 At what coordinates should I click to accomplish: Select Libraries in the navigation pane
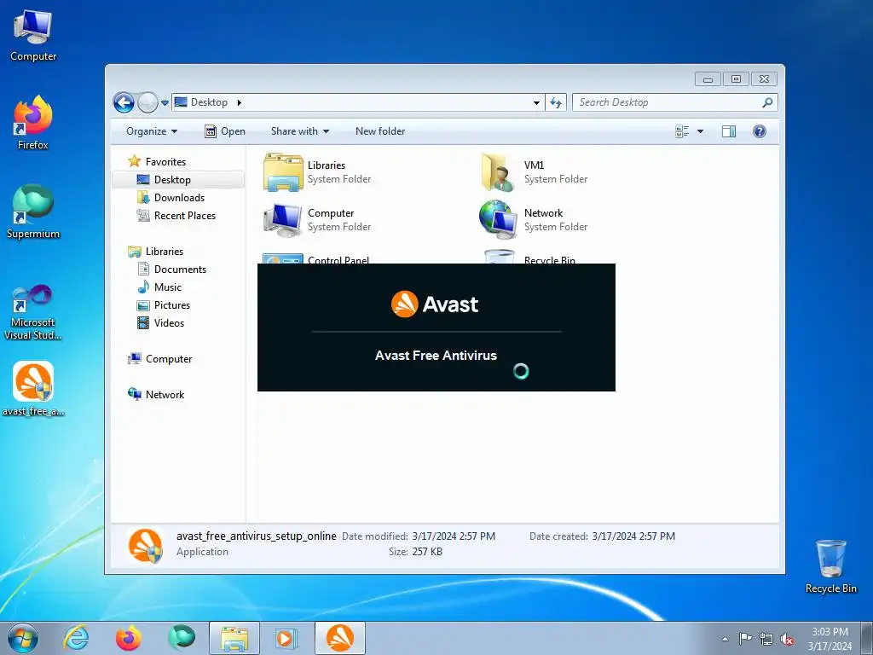pos(165,252)
